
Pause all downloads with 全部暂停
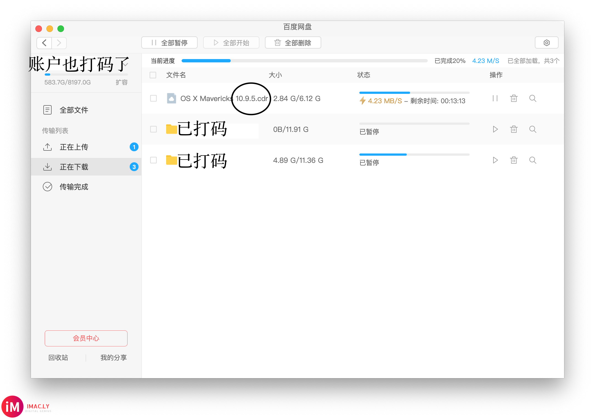(169, 43)
